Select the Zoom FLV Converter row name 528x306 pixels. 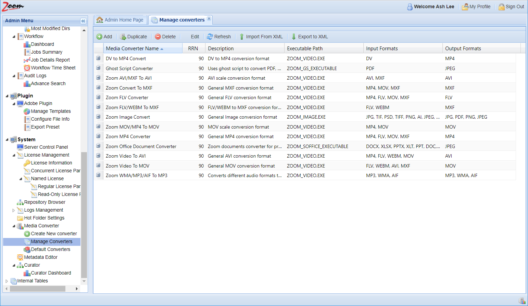[127, 97]
